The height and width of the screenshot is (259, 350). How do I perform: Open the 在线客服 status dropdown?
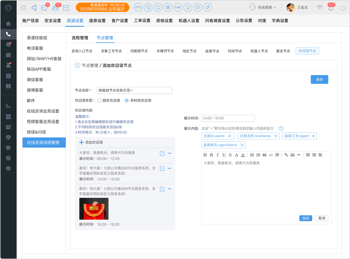click(x=263, y=7)
